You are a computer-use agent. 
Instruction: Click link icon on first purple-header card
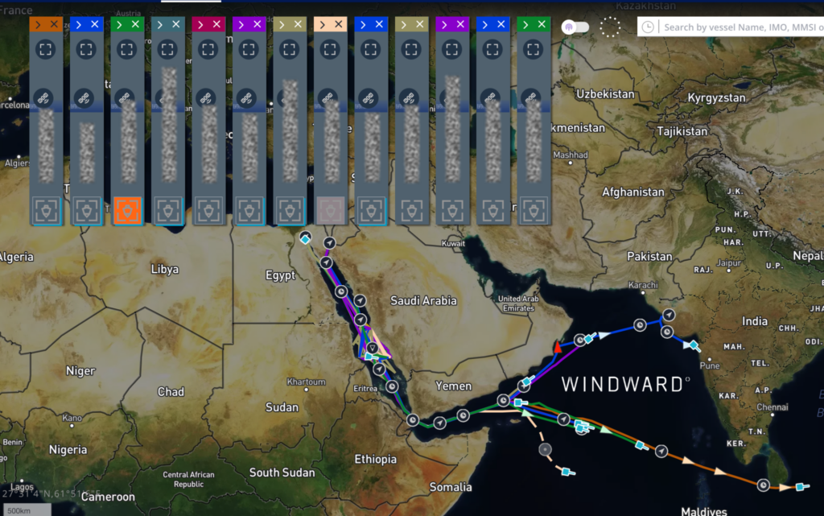coord(246,97)
